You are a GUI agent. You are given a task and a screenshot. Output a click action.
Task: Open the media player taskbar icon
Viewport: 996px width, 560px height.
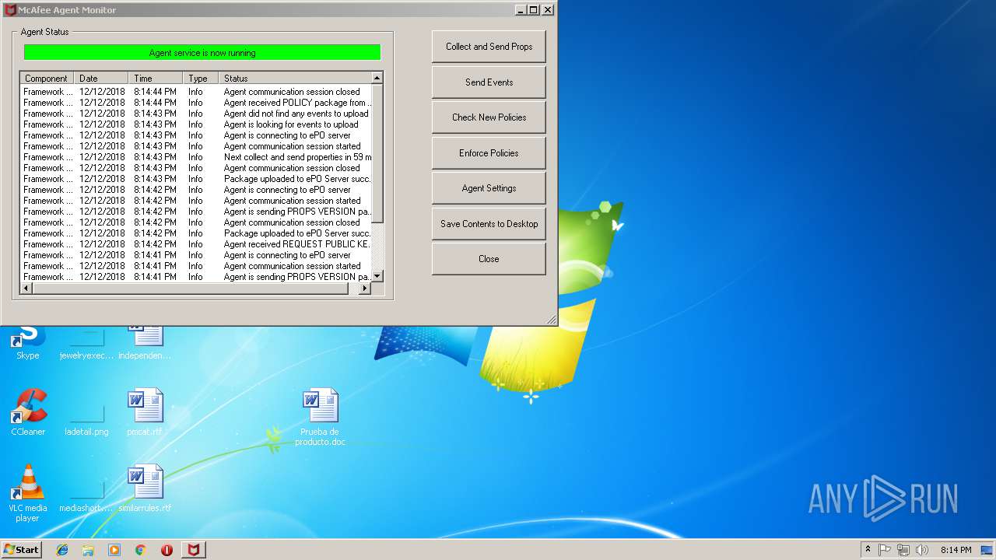tap(114, 550)
